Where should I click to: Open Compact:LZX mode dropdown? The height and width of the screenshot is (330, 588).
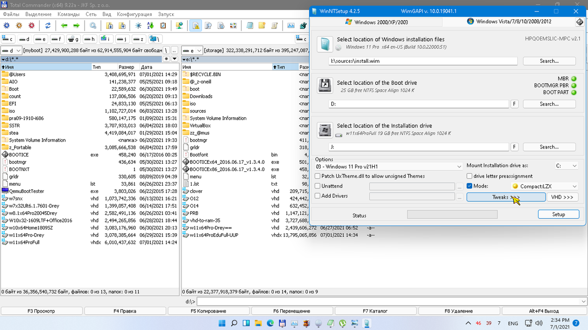coord(544,186)
